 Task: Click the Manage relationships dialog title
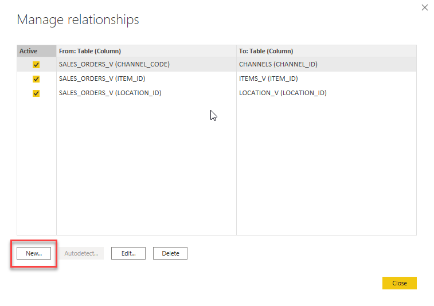(78, 19)
